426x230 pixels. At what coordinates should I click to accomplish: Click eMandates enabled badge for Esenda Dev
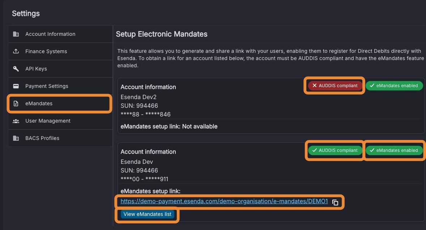tap(394, 150)
